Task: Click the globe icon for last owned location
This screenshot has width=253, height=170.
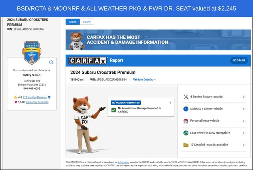Action: pyautogui.click(x=186, y=133)
